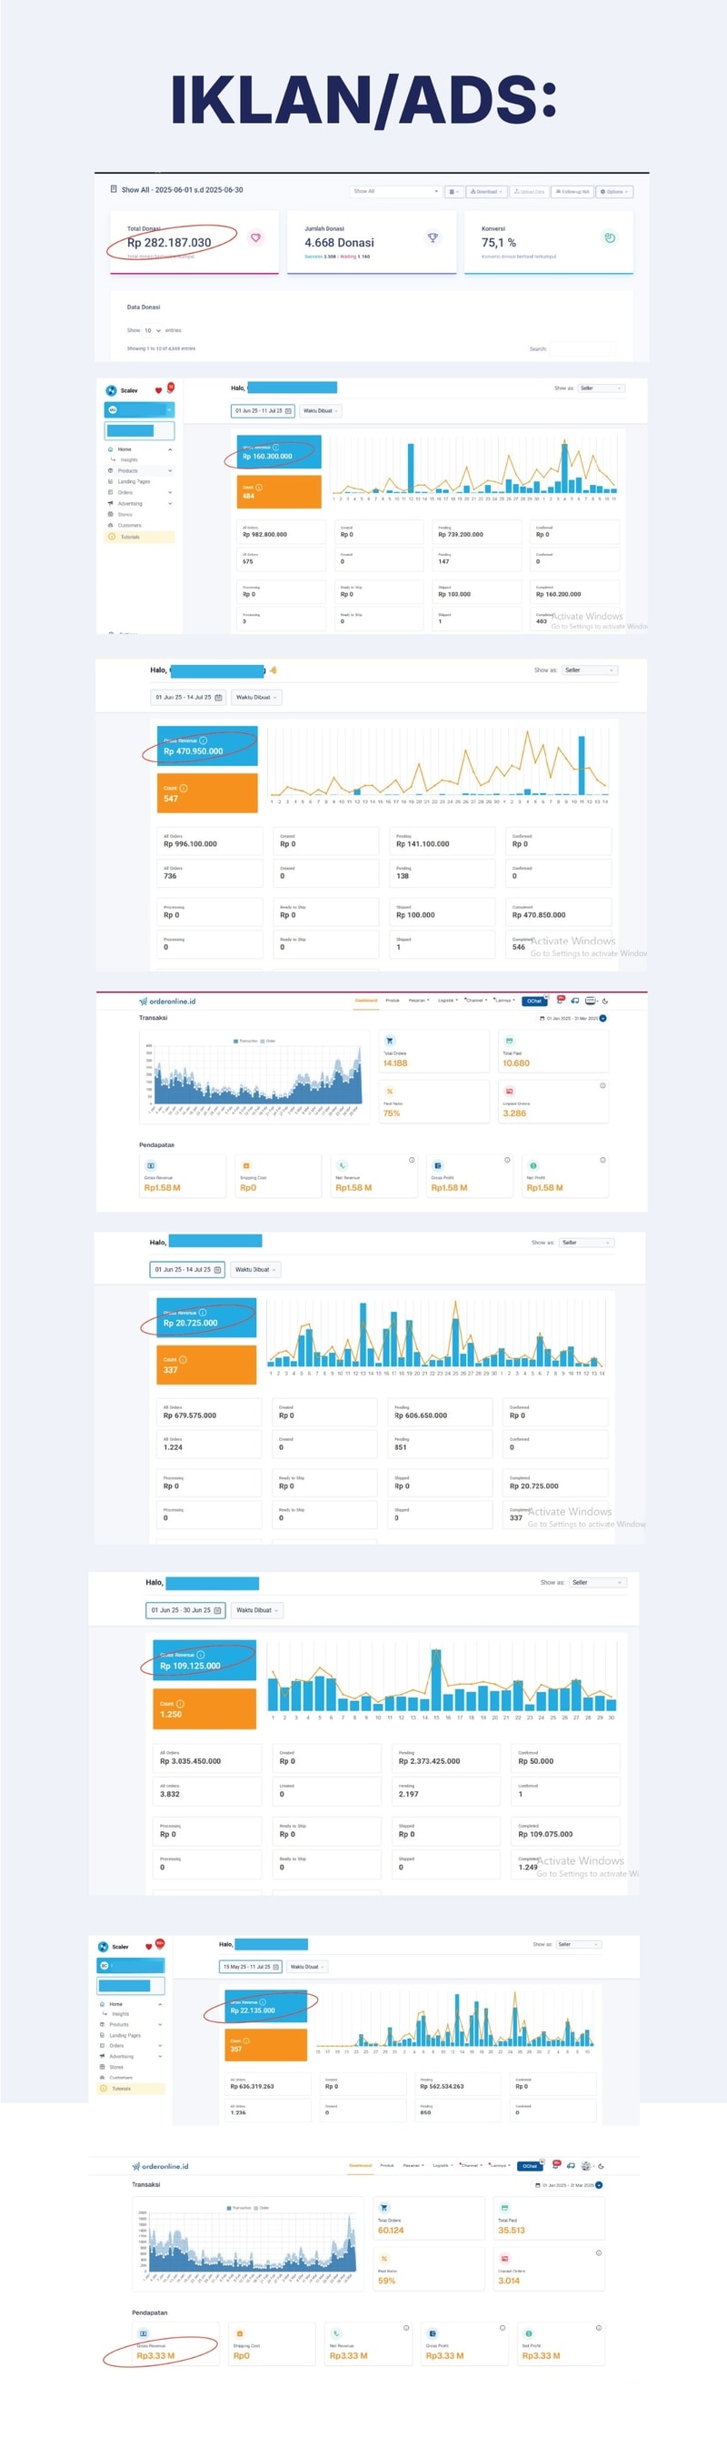727x2448 pixels.
Task: Click percent icon above Paid Ratio 59%
Action: (x=384, y=2258)
